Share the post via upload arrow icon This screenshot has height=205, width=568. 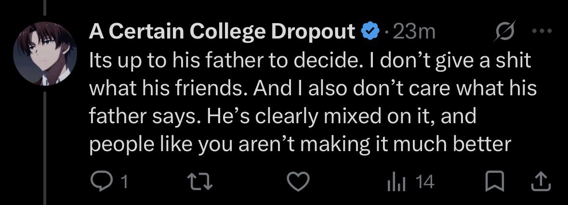(541, 181)
